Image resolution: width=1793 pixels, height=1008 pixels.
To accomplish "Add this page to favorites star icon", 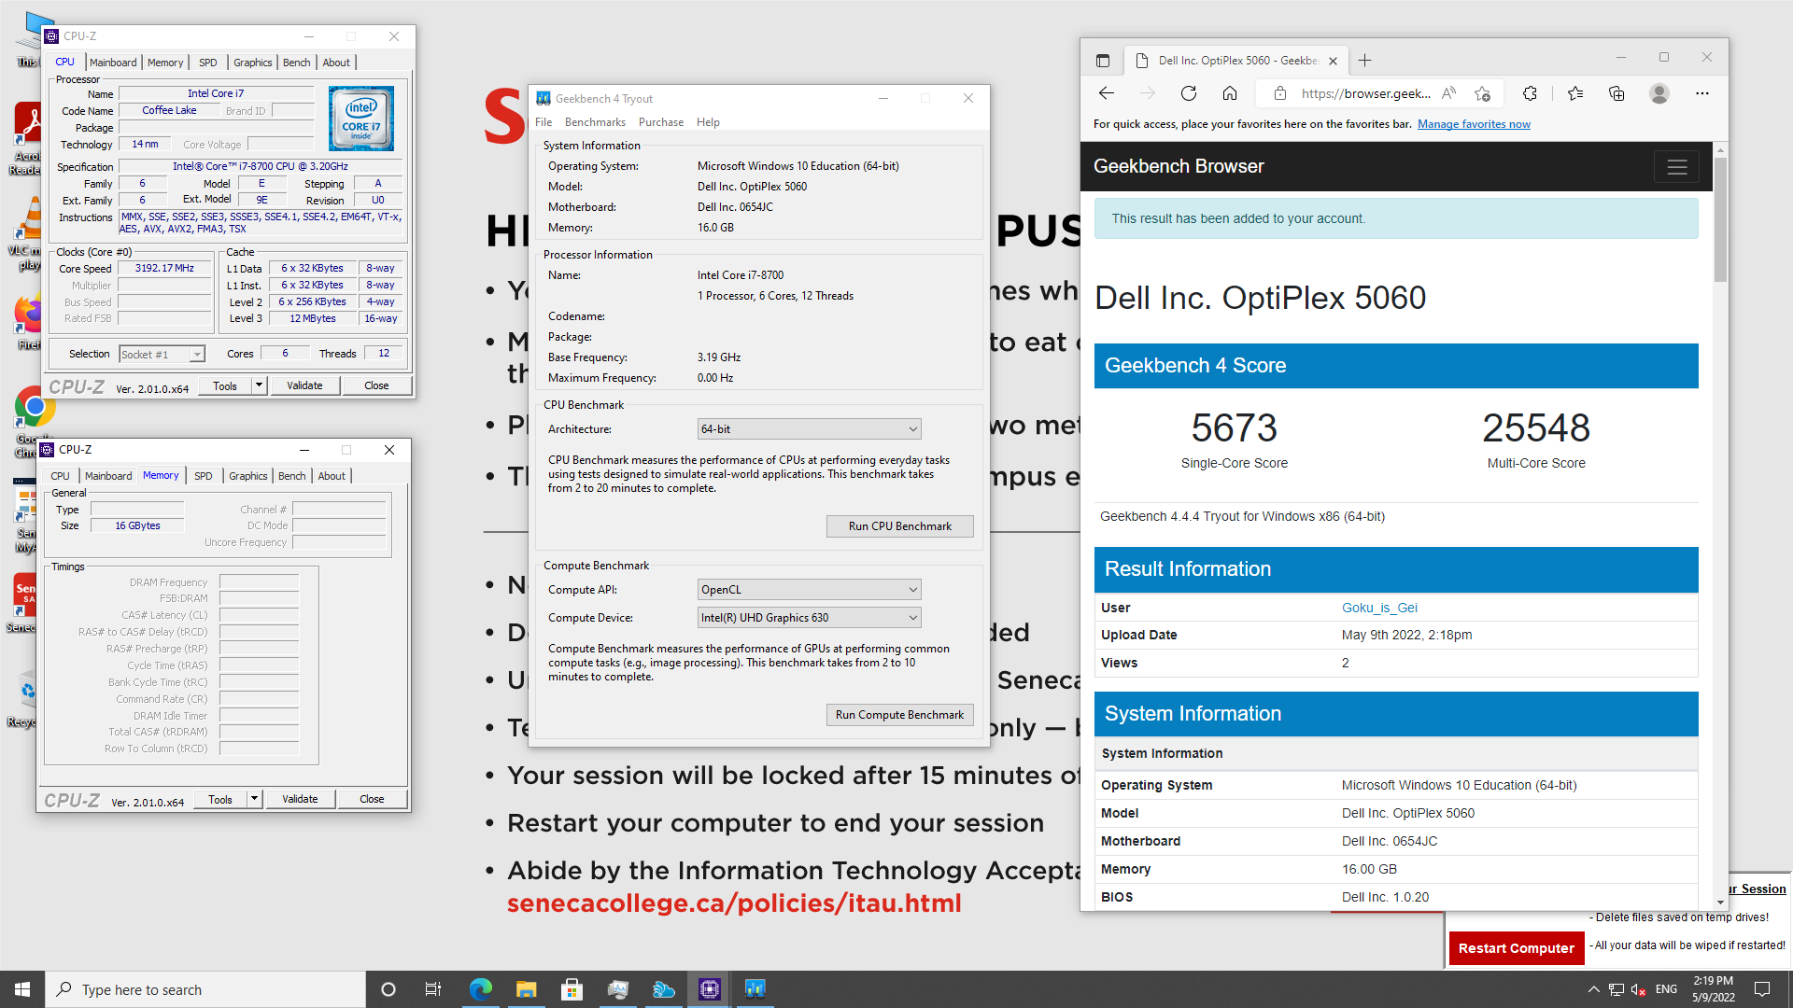I will click(x=1482, y=93).
